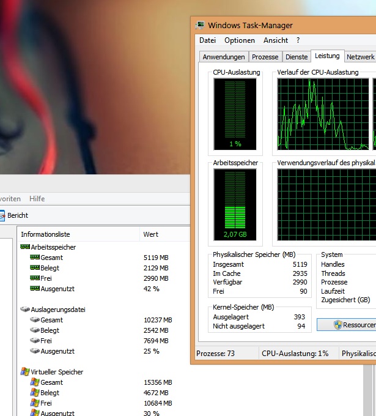Click the Task-Manager title bar icon
Screen dimensions: 376x416
point(200,25)
